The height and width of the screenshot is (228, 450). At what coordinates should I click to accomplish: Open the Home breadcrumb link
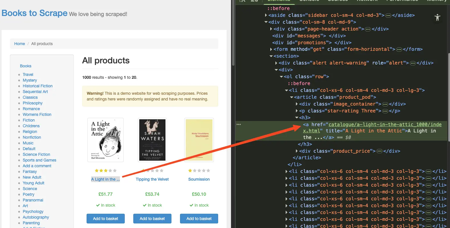pyautogui.click(x=20, y=44)
